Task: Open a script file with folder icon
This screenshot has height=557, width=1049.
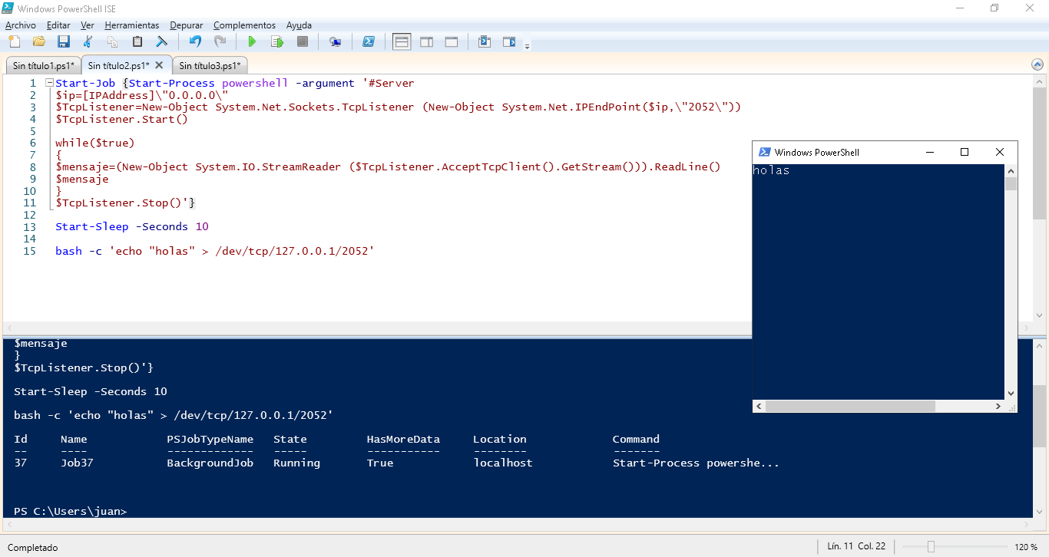Action: [38, 41]
